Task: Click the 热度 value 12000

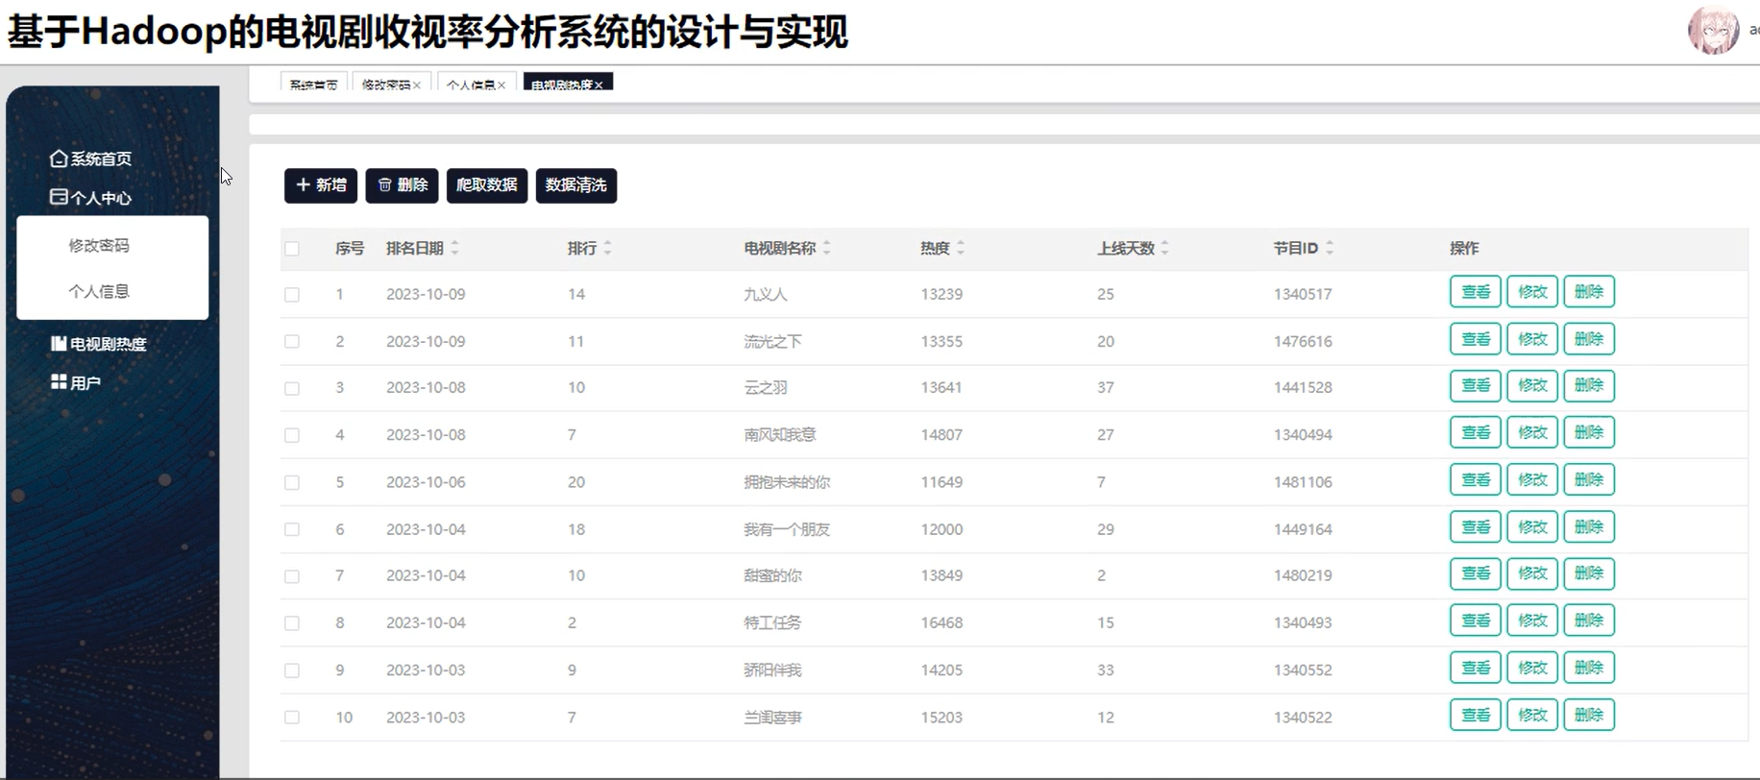Action: click(x=941, y=529)
